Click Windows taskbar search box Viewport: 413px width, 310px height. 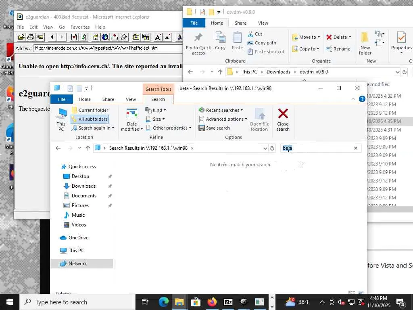pos(78,302)
